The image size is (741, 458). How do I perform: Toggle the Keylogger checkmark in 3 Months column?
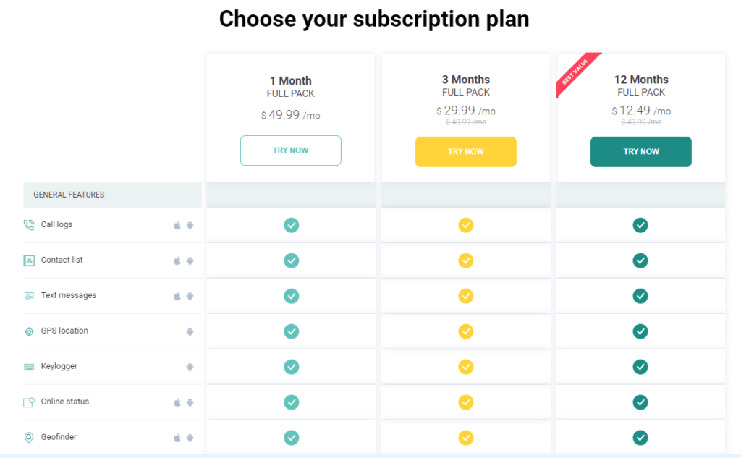coord(465,367)
